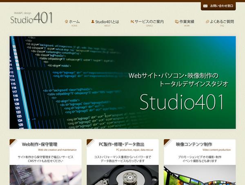Click text CMSサイトもお任せください
Image resolution: width=245 pixels, height=185 pixels.
[45, 161]
